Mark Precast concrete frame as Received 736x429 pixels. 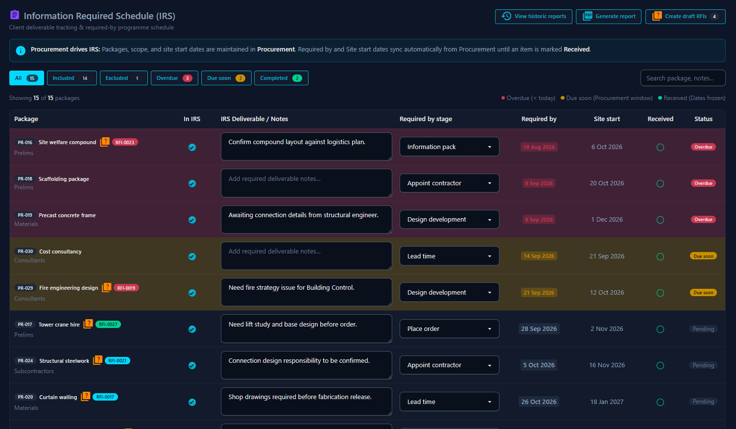660,220
